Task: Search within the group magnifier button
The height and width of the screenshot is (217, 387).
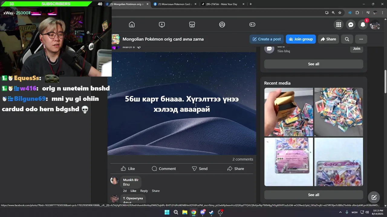Action: click(347, 39)
